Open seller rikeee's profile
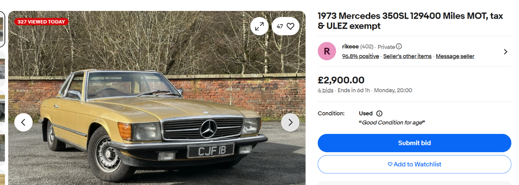This screenshot has width=519, height=185. 350,47
